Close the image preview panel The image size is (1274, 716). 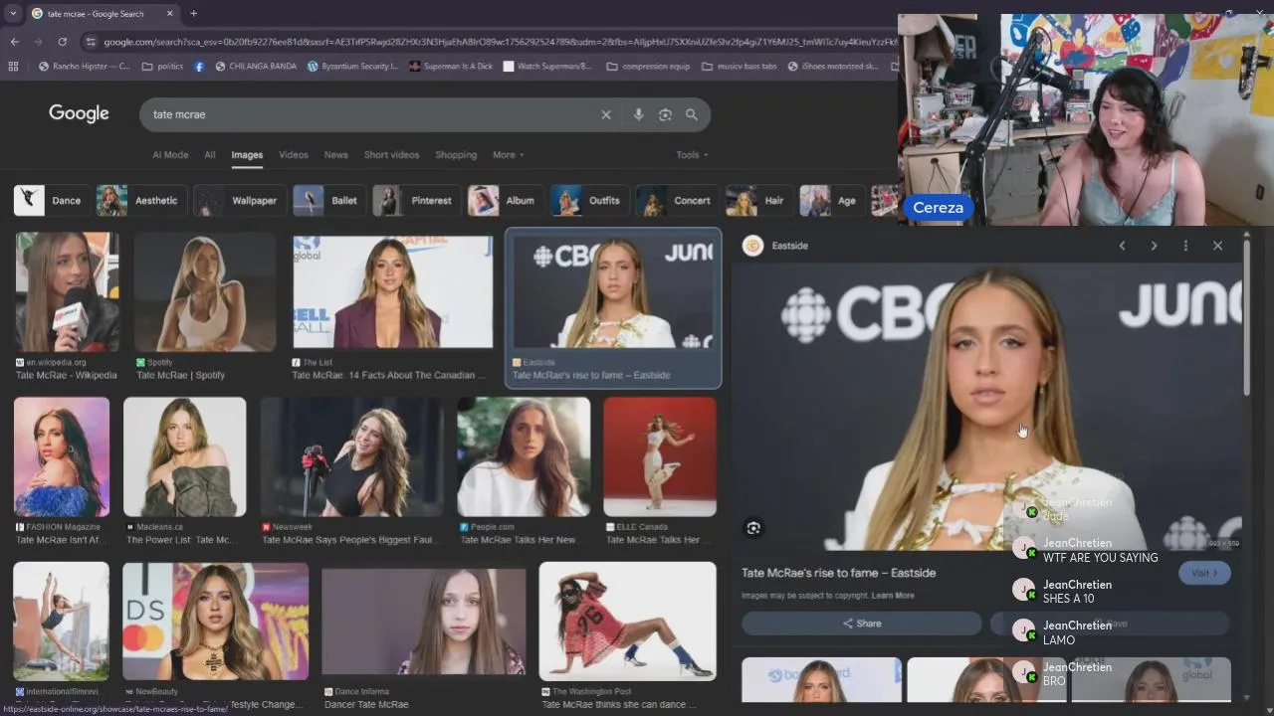[x=1217, y=246]
